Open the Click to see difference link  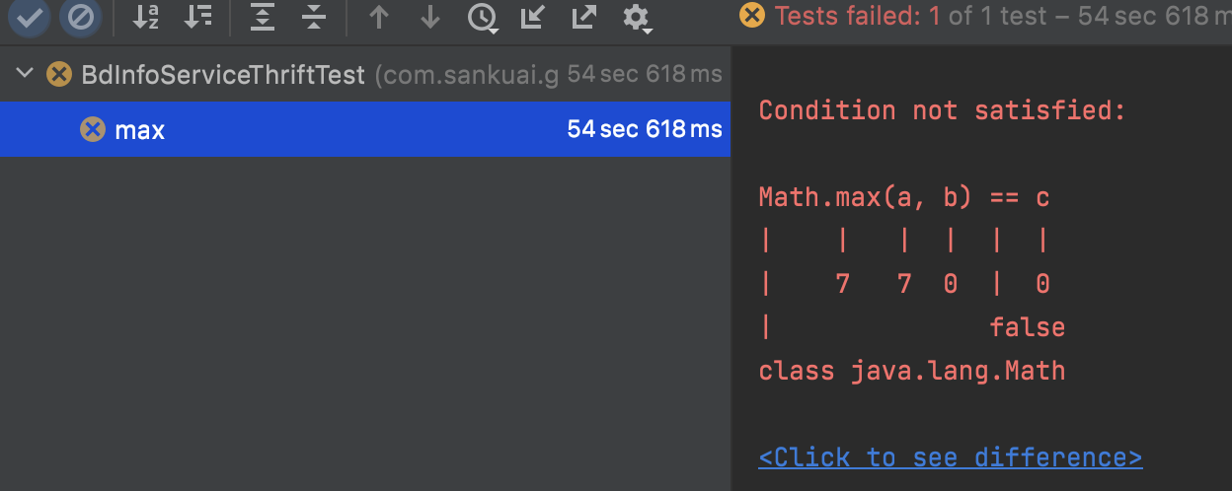(951, 457)
